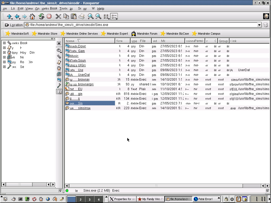Click the Home toolbar icon

point(32,17)
